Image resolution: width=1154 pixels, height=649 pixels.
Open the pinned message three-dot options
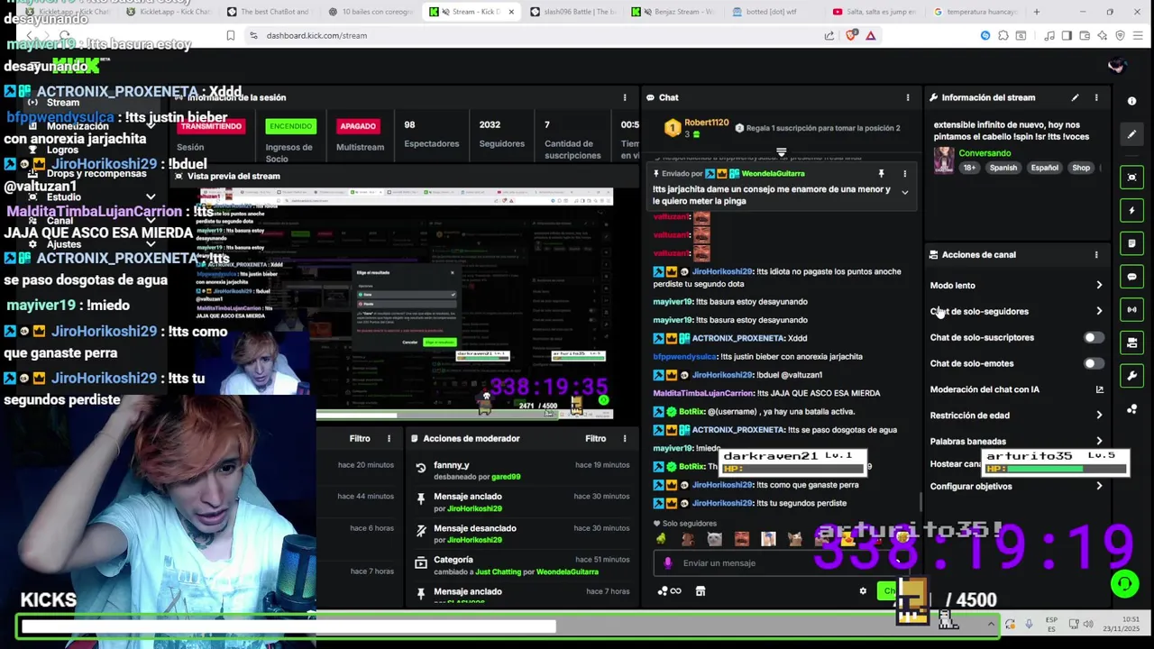coord(905,173)
